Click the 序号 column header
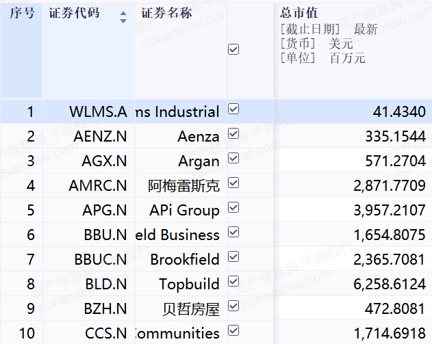The image size is (432, 344). 21,14
